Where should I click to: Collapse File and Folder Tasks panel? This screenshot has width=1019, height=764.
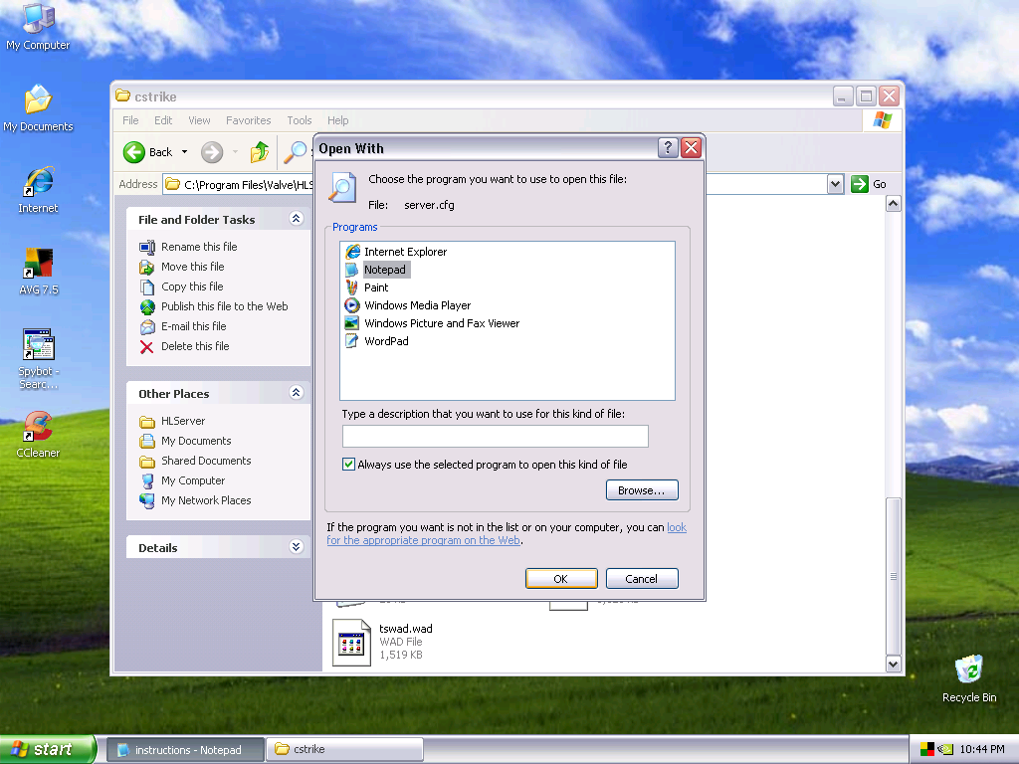click(x=296, y=218)
